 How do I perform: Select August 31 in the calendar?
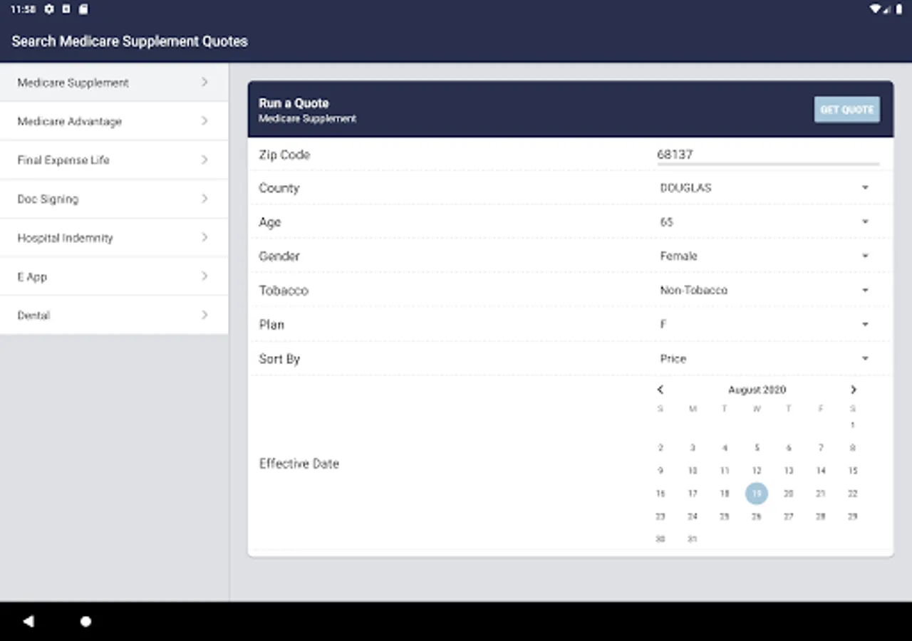tap(693, 539)
